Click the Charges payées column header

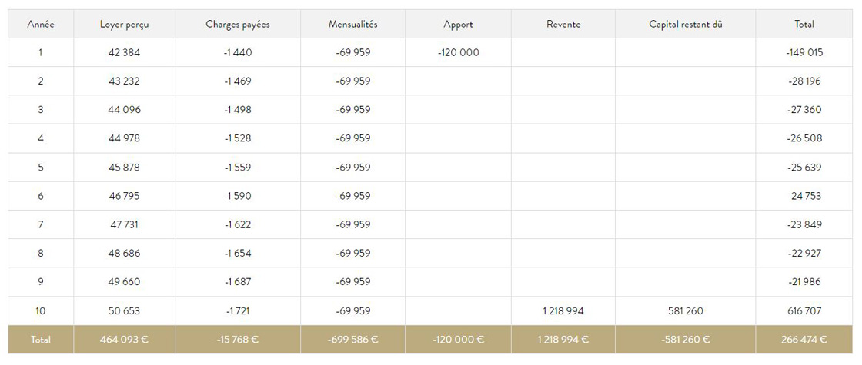(x=238, y=25)
